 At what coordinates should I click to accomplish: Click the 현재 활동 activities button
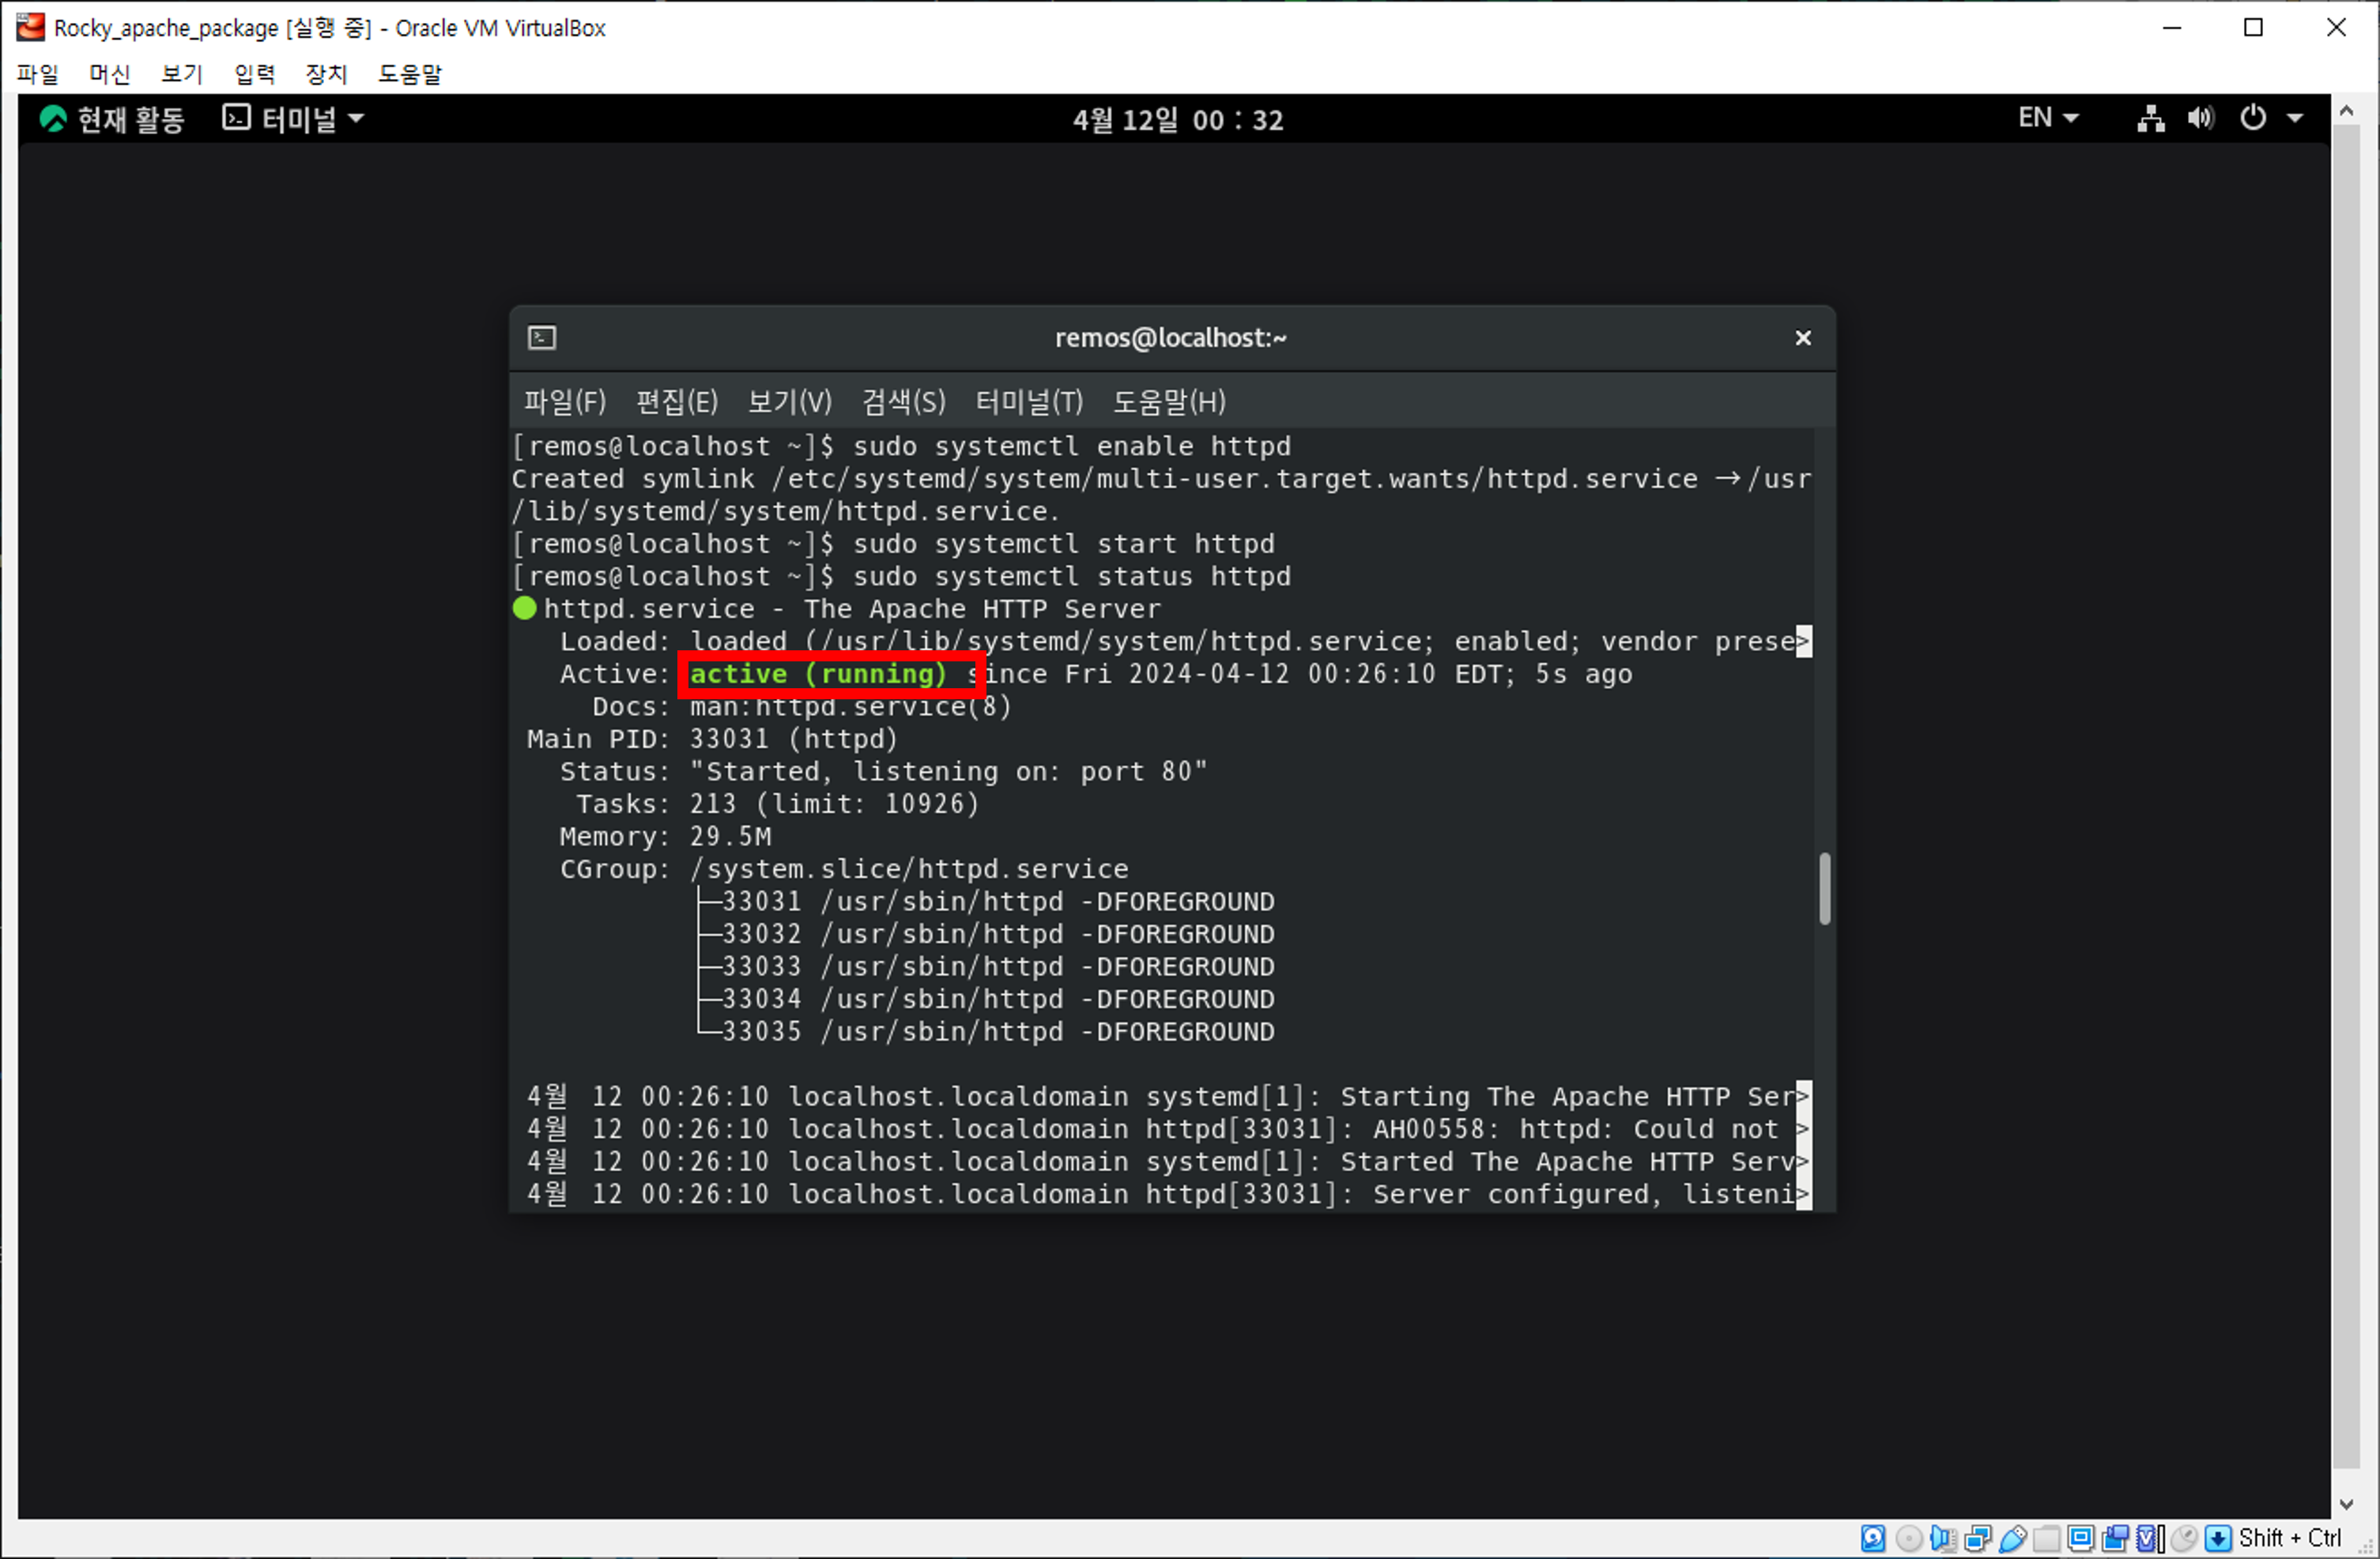(112, 119)
